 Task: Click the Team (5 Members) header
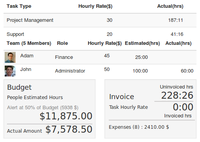(x=29, y=43)
